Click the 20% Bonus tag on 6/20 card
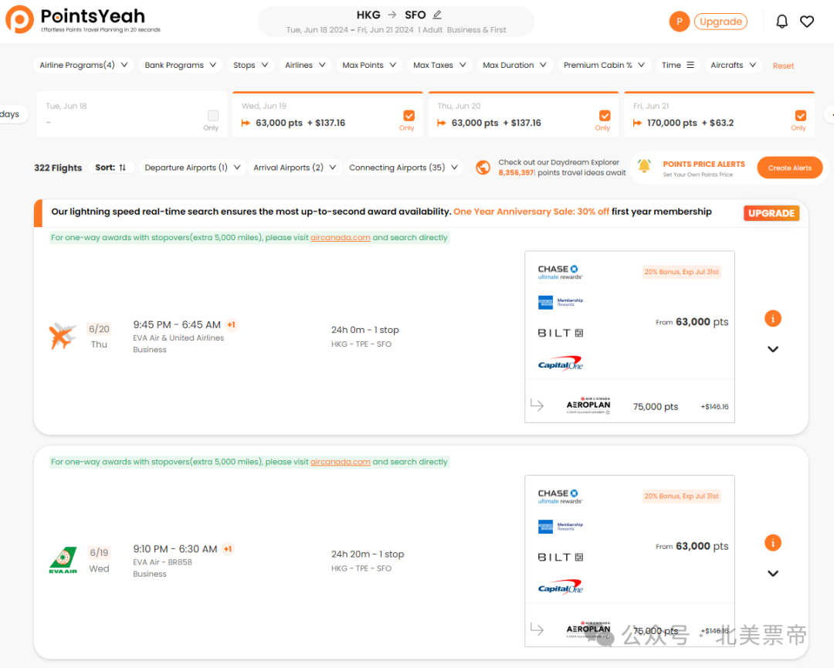834x668 pixels. click(x=681, y=272)
